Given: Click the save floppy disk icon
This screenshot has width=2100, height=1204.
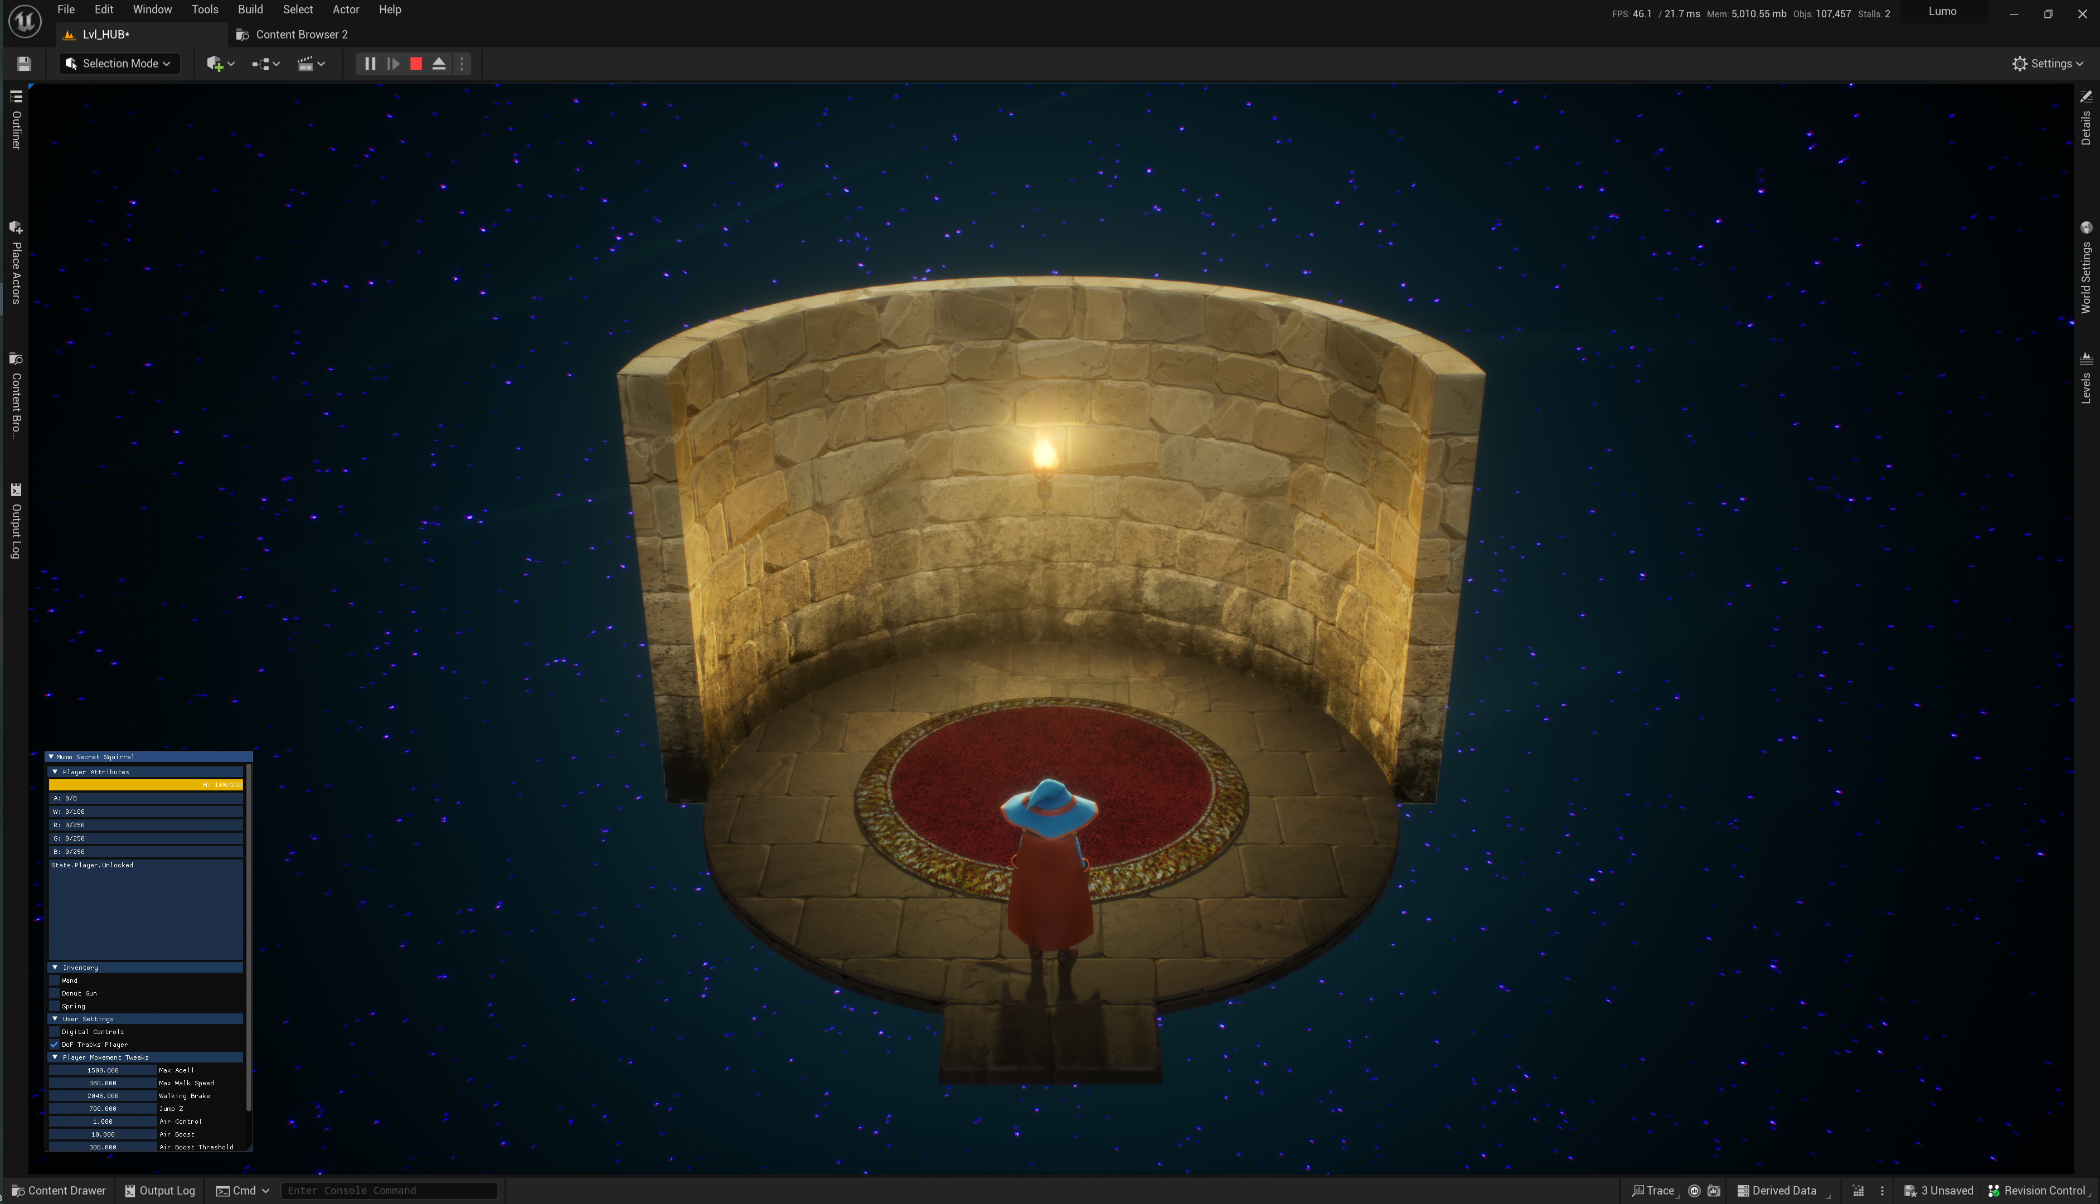Looking at the screenshot, I should tap(24, 64).
